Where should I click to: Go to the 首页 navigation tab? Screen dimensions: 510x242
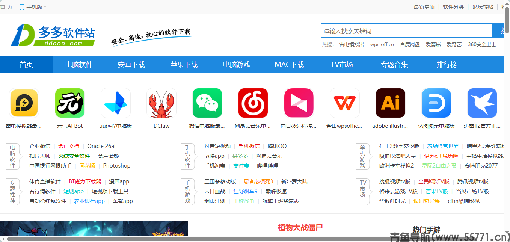click(x=26, y=64)
